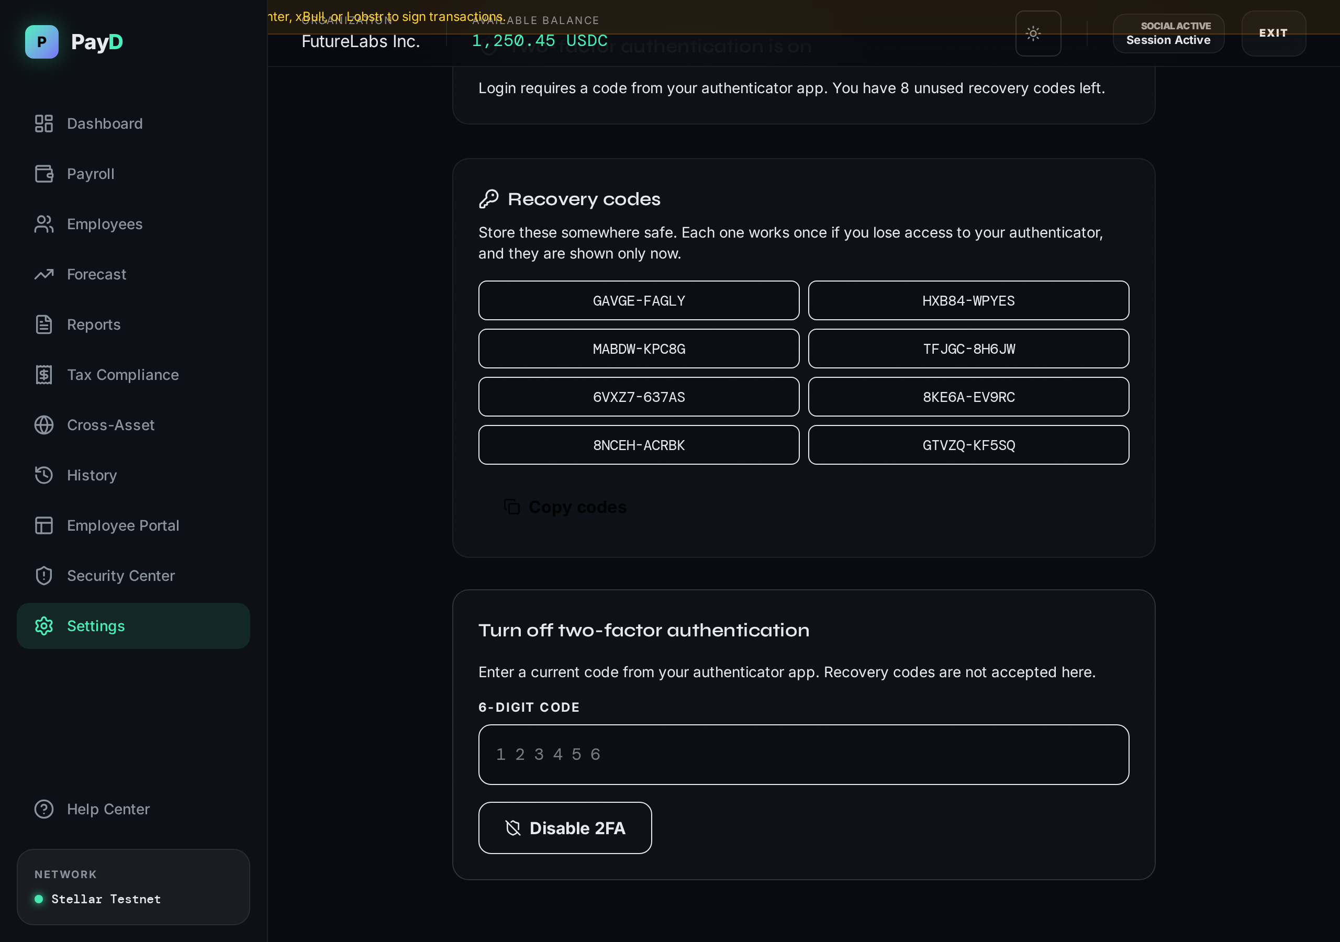
Task: Click recovery code 8KE6A-EV9RC
Action: pos(968,396)
